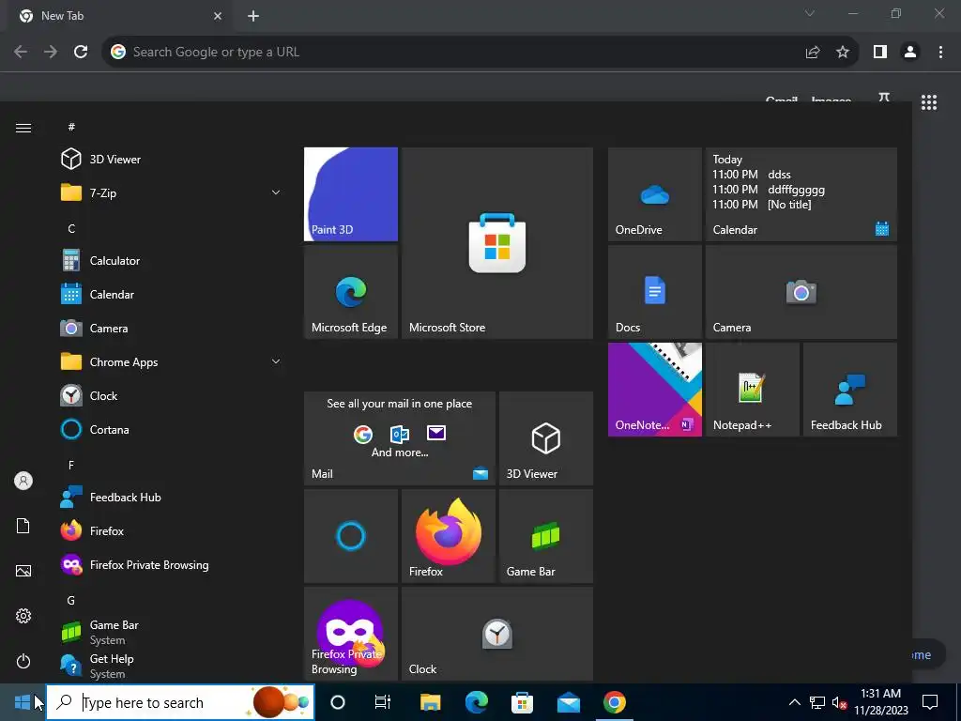This screenshot has height=721, width=961.
Task: Click the Cortana circle on taskbar
Action: click(338, 702)
